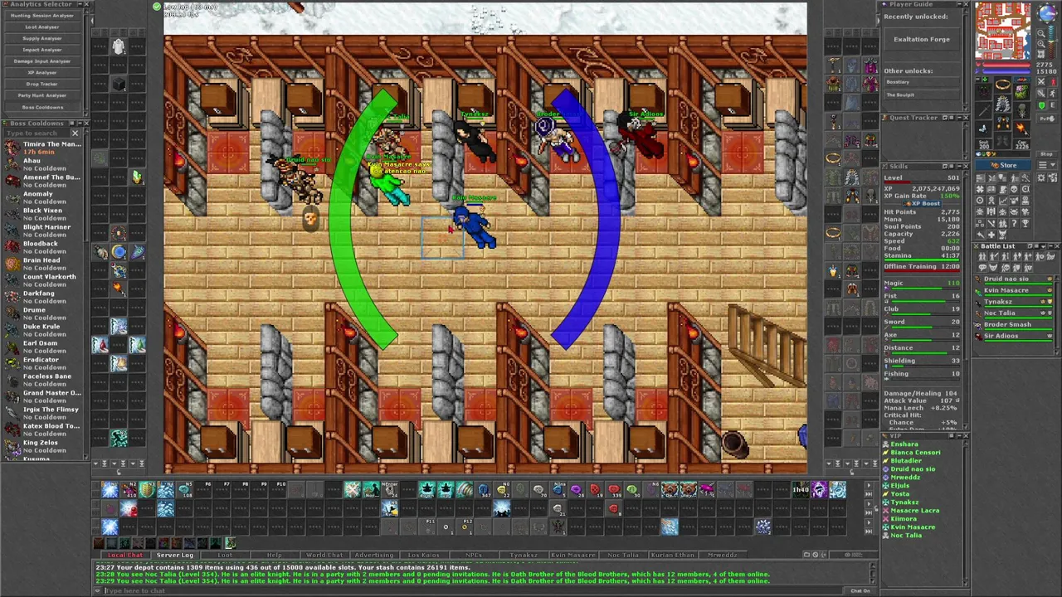This screenshot has height=597, width=1062.
Task: Switch to the Advertising chat tab
Action: pyautogui.click(x=374, y=555)
